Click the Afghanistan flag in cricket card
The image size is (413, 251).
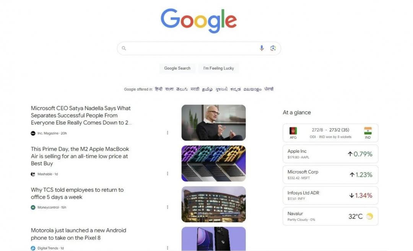click(x=293, y=131)
